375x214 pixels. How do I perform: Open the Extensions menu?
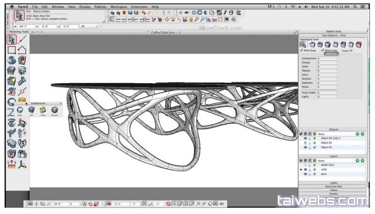coord(139,7)
